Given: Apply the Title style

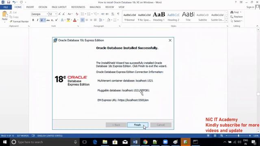Looking at the screenshot, I should coord(188,17).
